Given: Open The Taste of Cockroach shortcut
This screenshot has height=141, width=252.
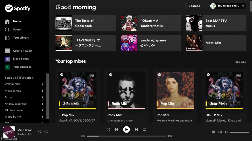Looking at the screenshot, I should click(x=86, y=23).
